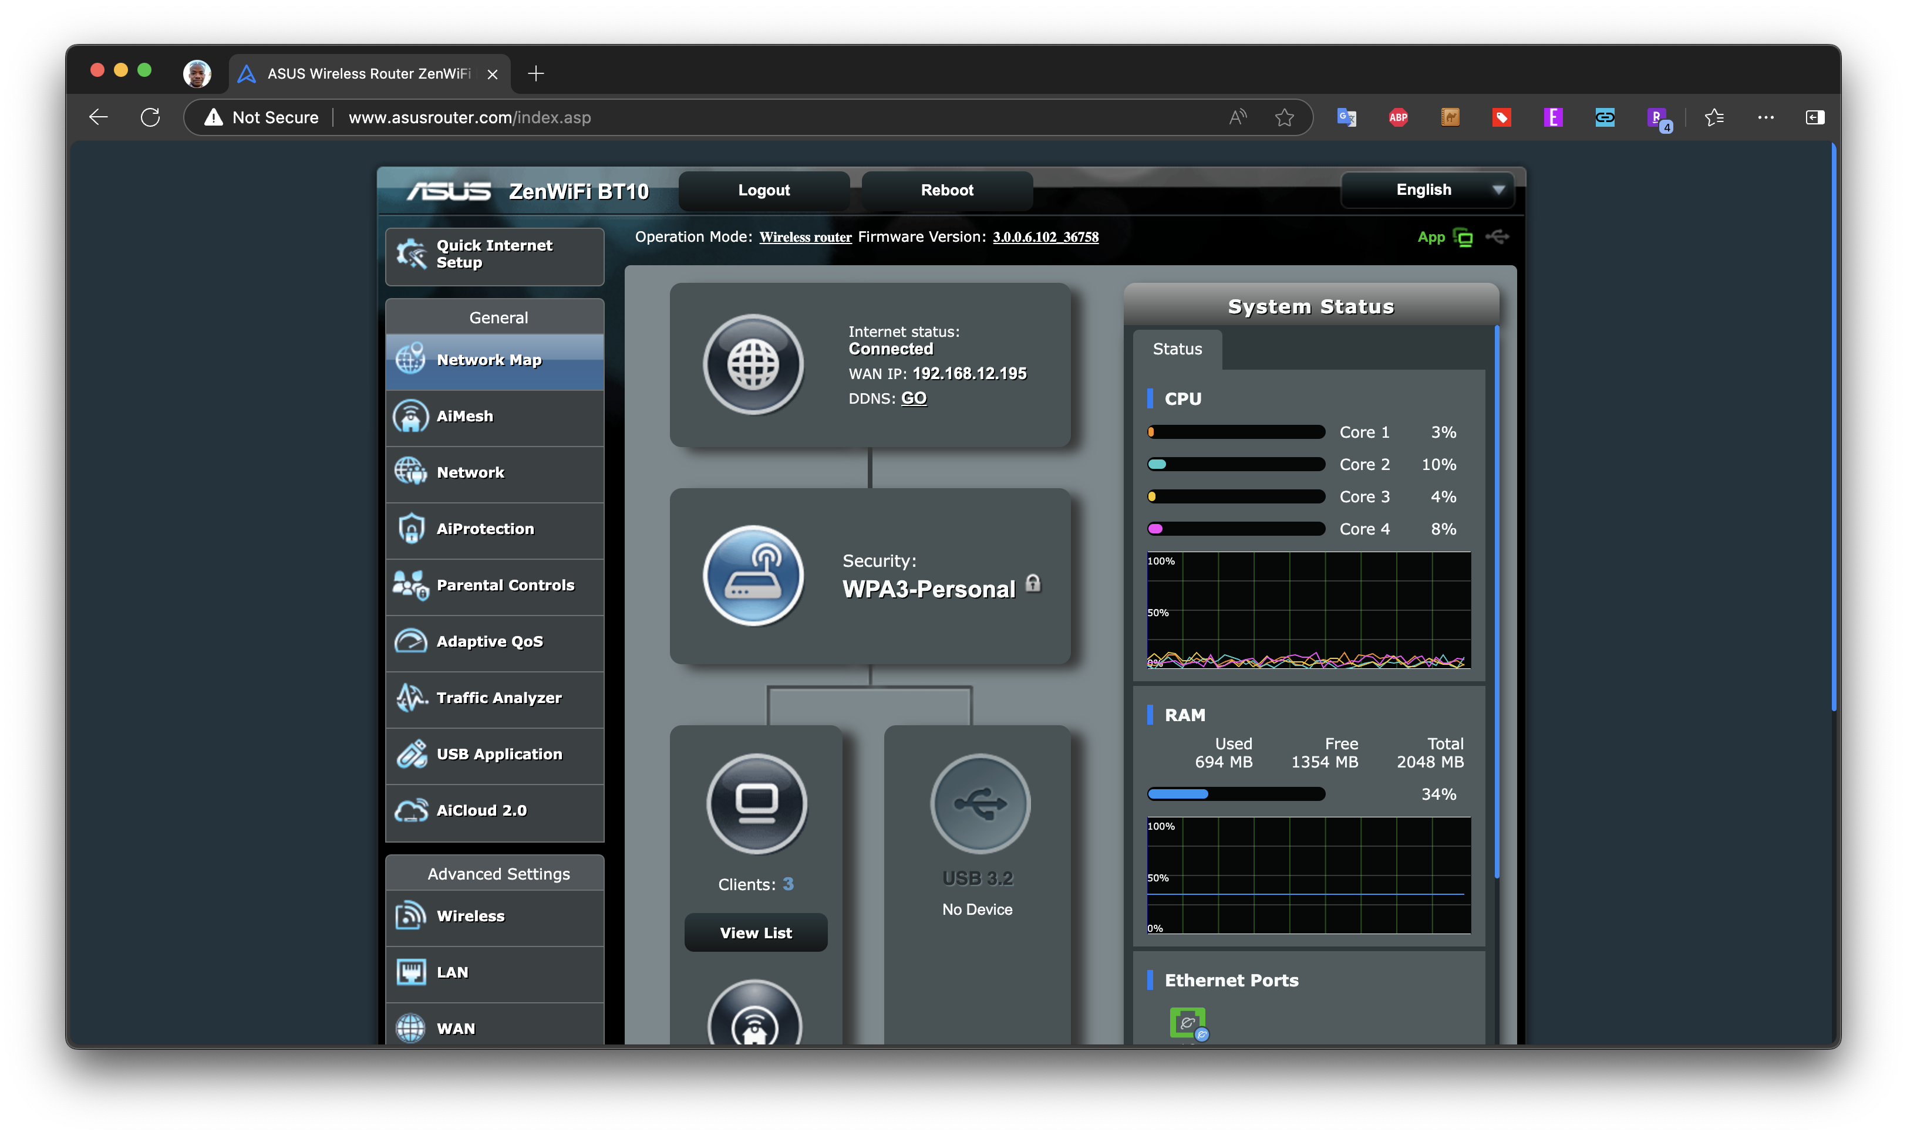Click the firmware version 3.0.0.6.102_36758 link
Screen dimensions: 1907x1136
(x=1046, y=238)
